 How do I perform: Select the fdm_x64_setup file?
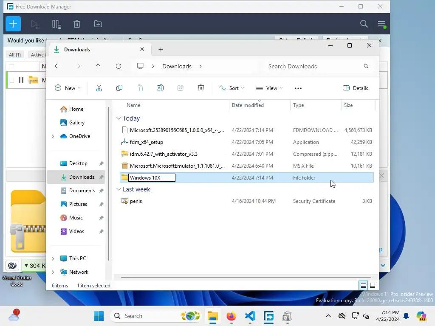pos(247,142)
